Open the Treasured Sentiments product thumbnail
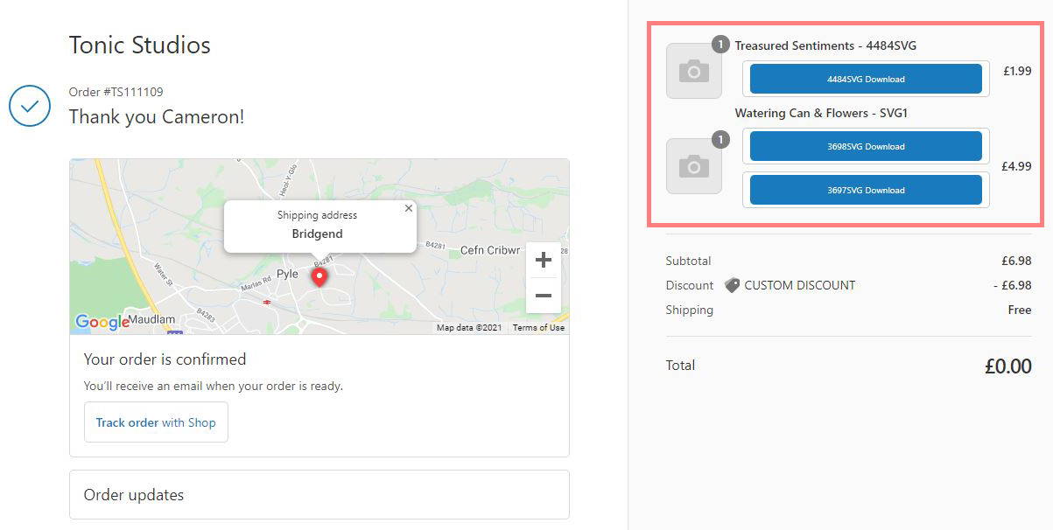Screen dimensions: 1053x530 [x=694, y=71]
